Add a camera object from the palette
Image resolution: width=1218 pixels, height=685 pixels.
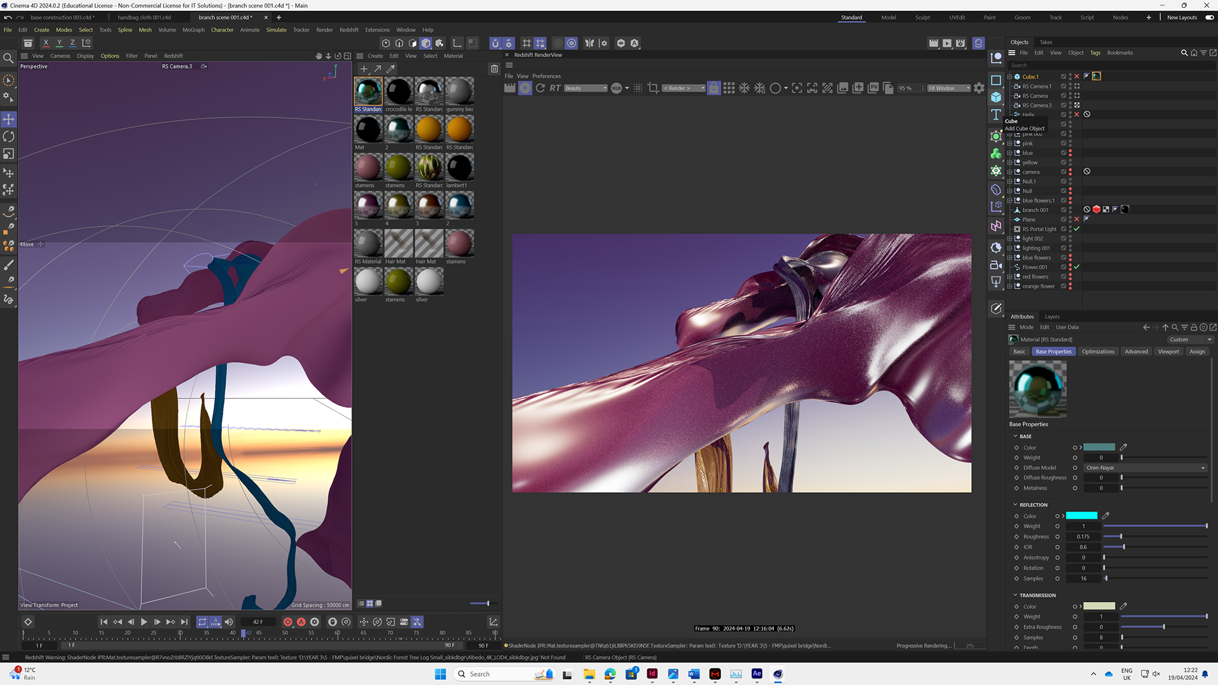coord(996,265)
